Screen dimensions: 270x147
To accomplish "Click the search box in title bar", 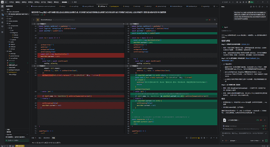I will (74, 2).
